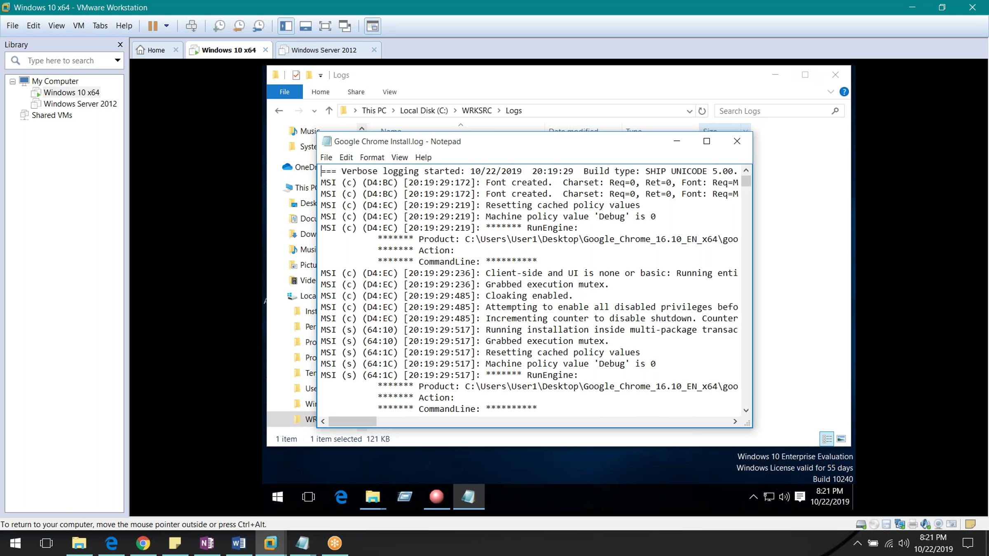Toggle the VMware library sidebar view
The width and height of the screenshot is (989, 556).
coord(286,26)
